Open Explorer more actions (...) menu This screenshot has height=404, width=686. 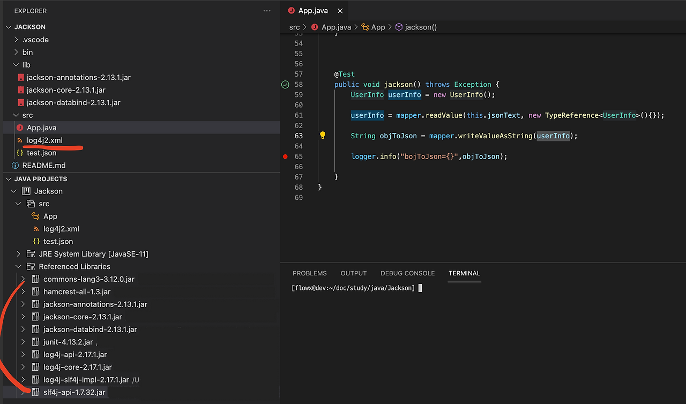pos(267,11)
